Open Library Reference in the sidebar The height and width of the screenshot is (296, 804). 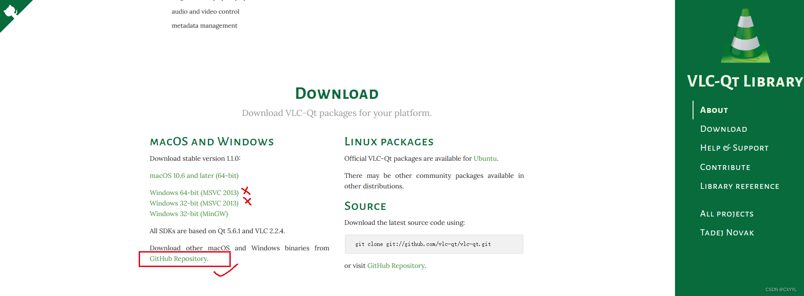740,186
